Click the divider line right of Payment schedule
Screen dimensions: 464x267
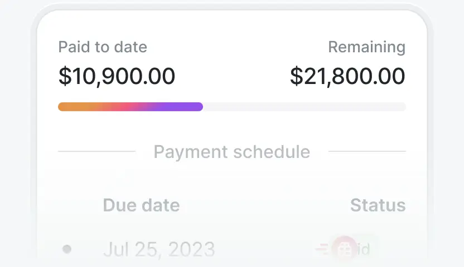click(x=367, y=151)
